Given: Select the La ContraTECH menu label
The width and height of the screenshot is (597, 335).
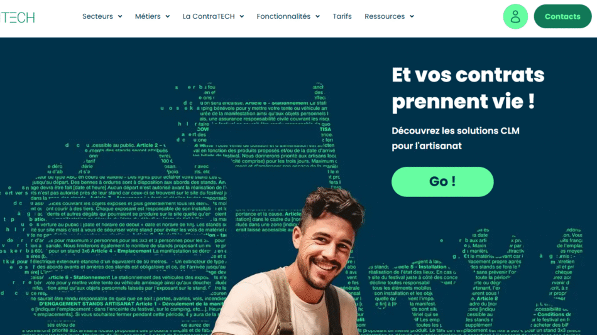Looking at the screenshot, I should 209,16.
